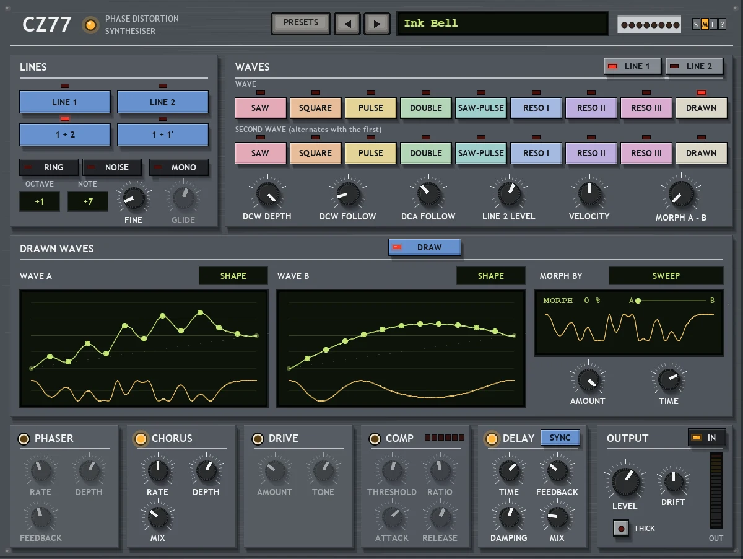Open the PRESETS menu

pyautogui.click(x=301, y=24)
